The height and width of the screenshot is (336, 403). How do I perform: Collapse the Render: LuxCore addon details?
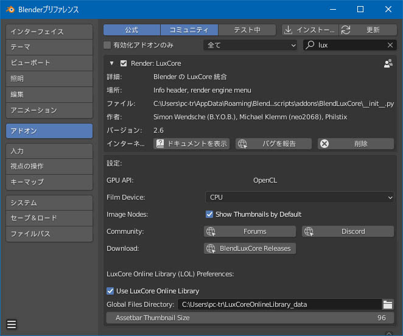[111, 63]
